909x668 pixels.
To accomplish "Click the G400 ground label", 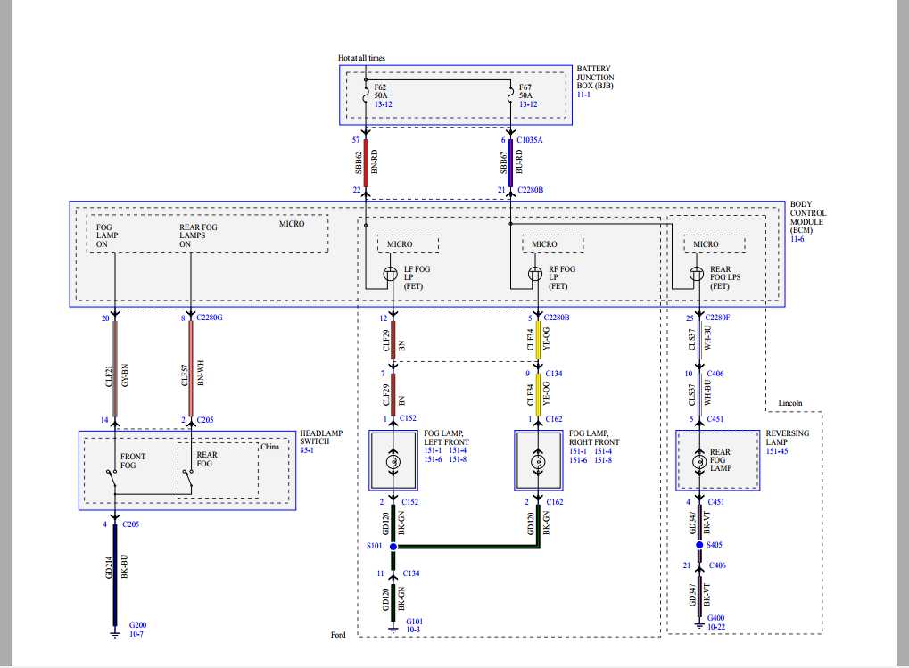I will pyautogui.click(x=716, y=618).
